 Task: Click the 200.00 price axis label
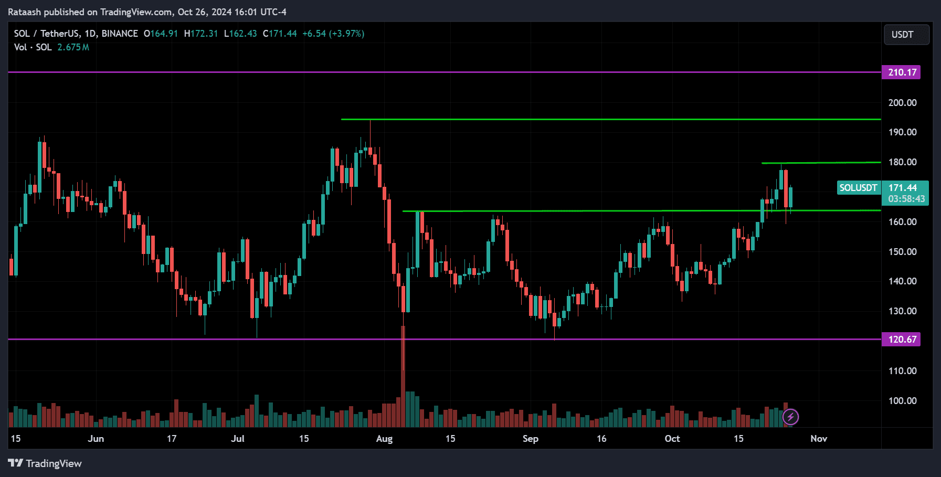click(x=903, y=103)
